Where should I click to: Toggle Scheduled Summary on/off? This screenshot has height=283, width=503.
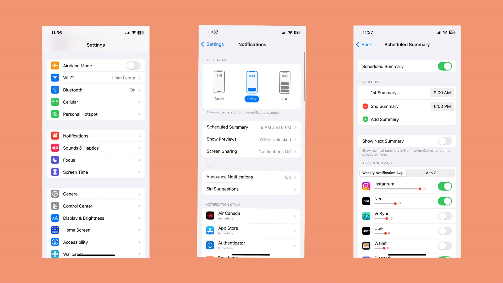coord(445,66)
